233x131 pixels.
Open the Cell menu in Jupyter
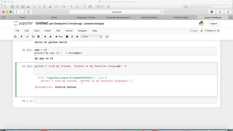click(58, 31)
